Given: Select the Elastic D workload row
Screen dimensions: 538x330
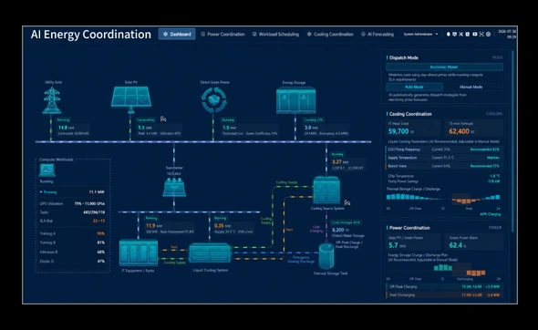Looking at the screenshot, I should 72,261.
